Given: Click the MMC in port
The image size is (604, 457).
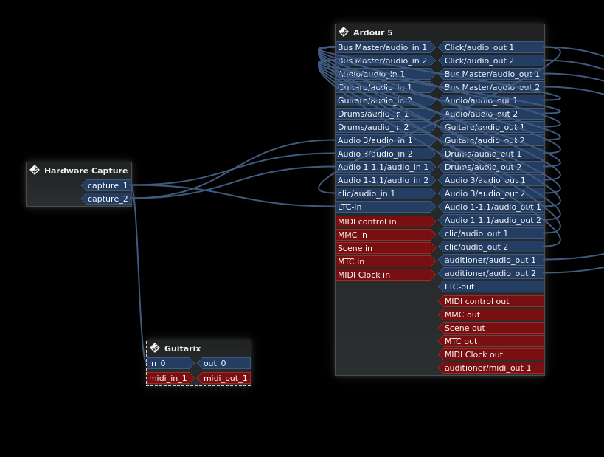Looking at the screenshot, I should click(x=386, y=235).
